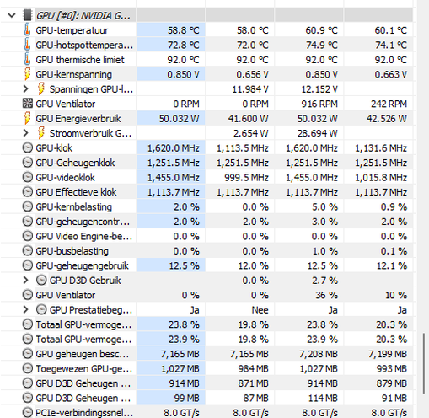This screenshot has height=418, width=429.
Task: Select the GPU Effectieve klok label
Action: click(76, 192)
